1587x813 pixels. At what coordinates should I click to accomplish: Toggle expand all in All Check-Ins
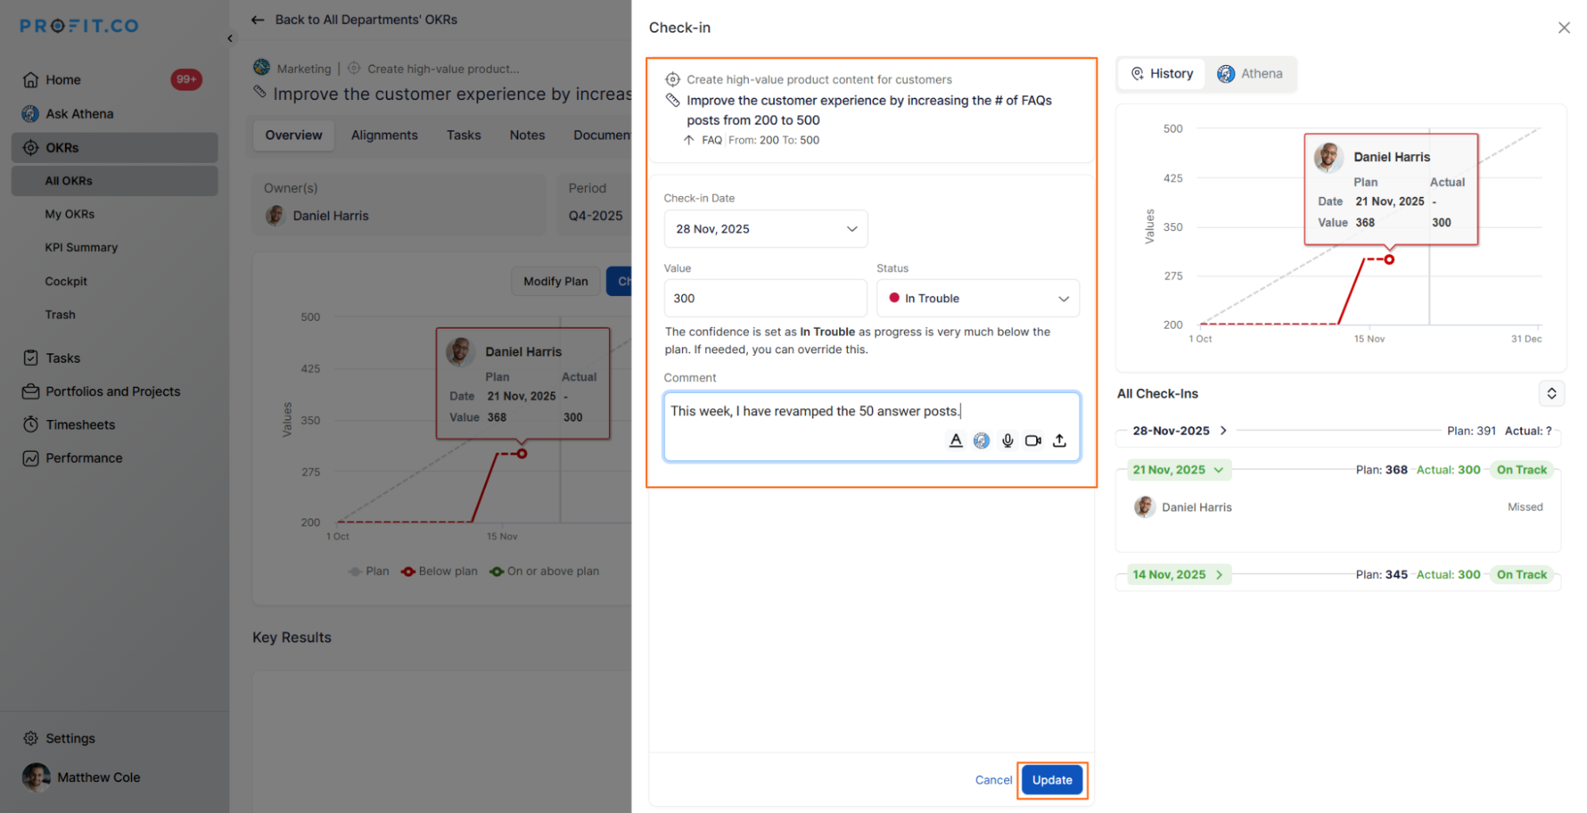click(1551, 394)
